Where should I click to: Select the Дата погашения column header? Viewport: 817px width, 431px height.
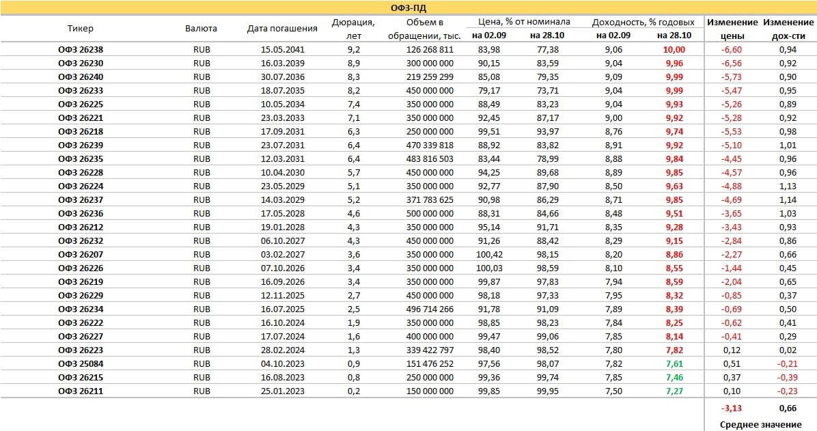(282, 29)
